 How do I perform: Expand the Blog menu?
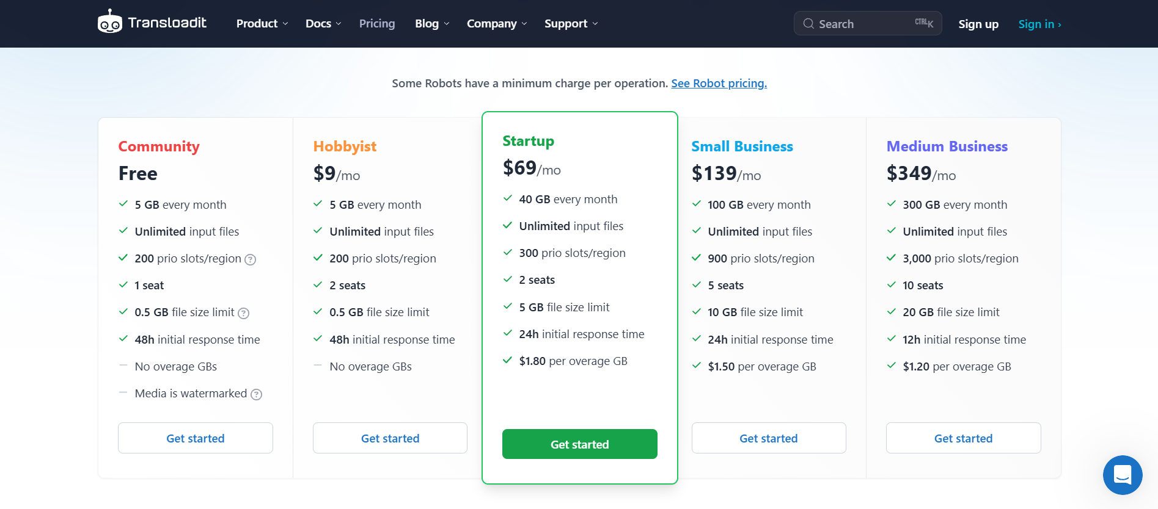(432, 24)
